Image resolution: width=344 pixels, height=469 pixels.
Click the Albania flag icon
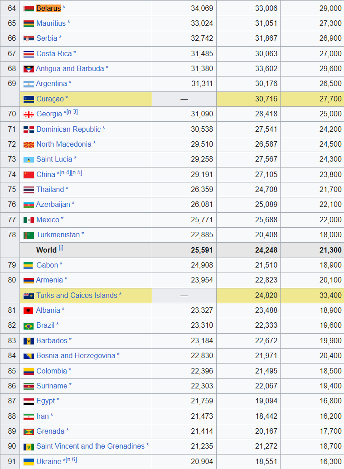click(x=29, y=311)
